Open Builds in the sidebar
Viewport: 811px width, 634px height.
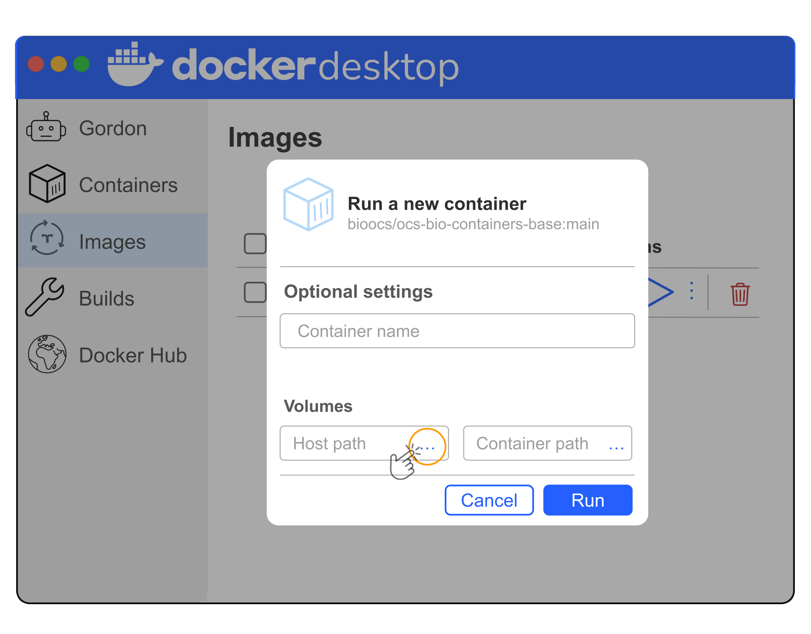pos(113,298)
